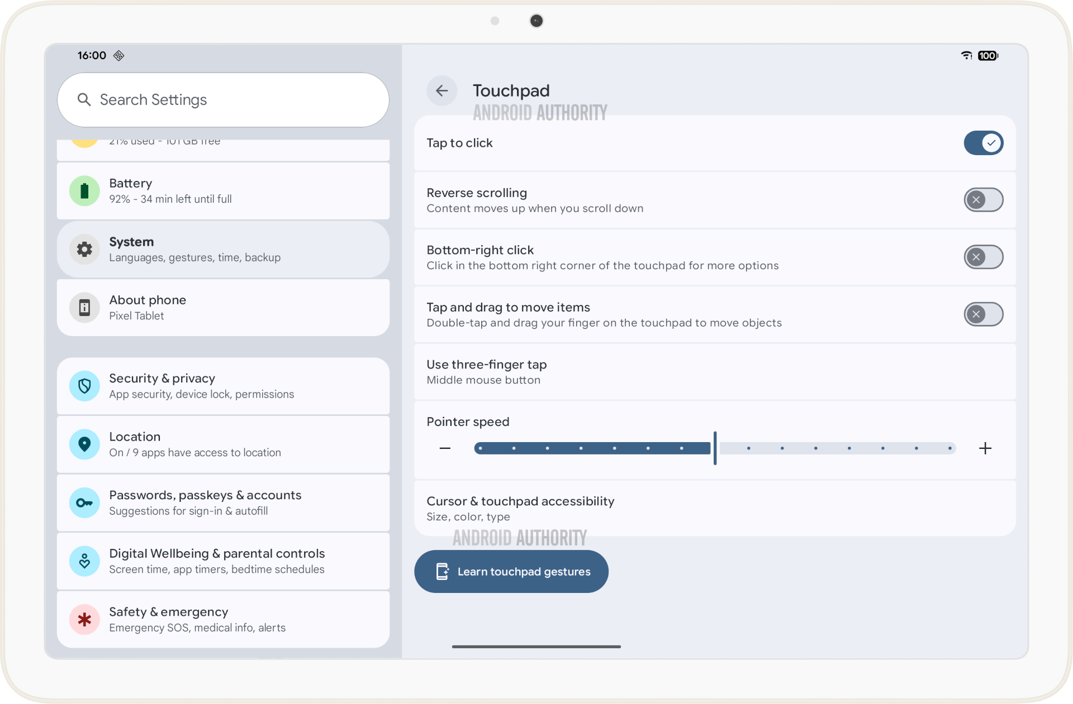Click the System gear icon
1073x704 pixels.
[84, 249]
